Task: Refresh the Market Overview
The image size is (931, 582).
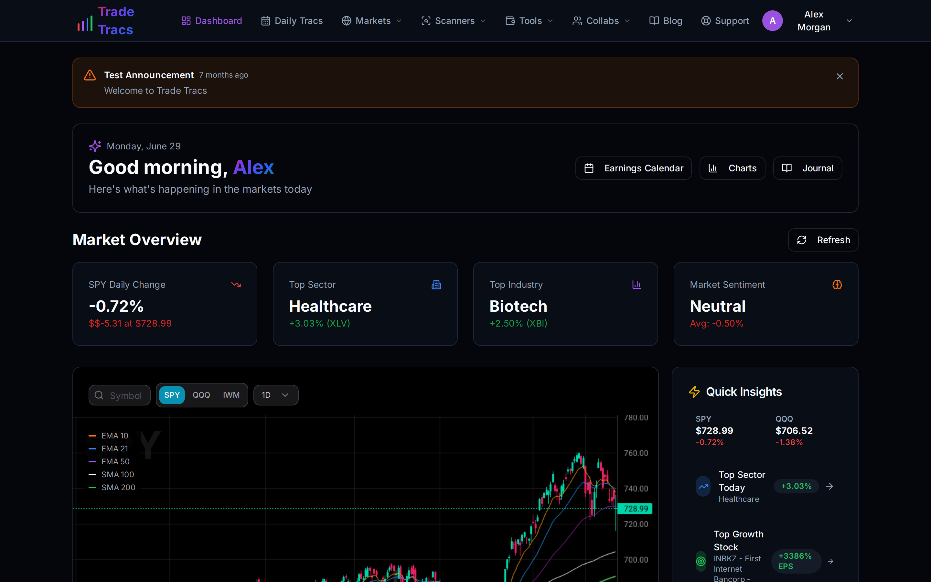Action: 823,240
